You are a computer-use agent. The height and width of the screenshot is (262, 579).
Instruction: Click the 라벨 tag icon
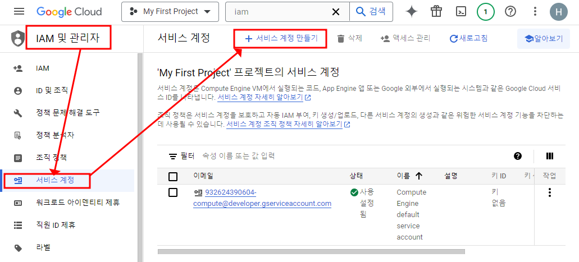tap(18, 247)
